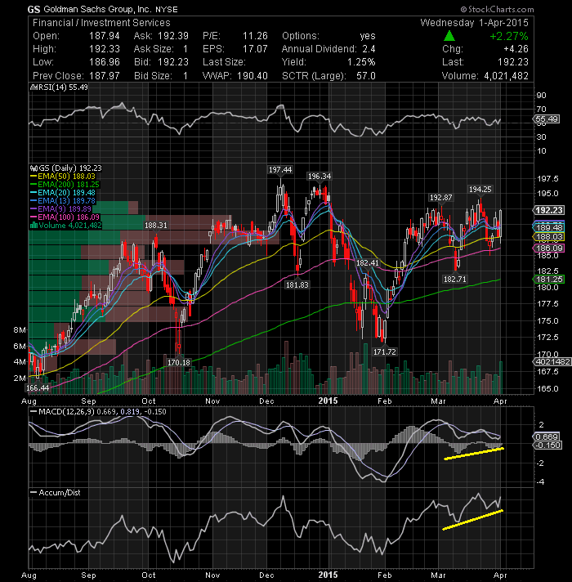Click the 8M volume axis label
Viewport: 572px width, 582px height.
[20, 330]
